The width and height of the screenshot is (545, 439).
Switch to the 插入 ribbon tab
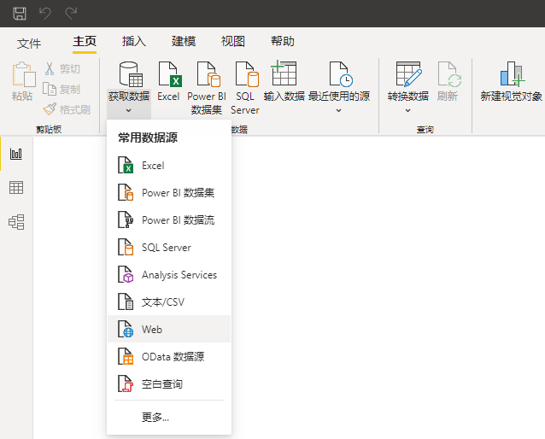pos(134,41)
